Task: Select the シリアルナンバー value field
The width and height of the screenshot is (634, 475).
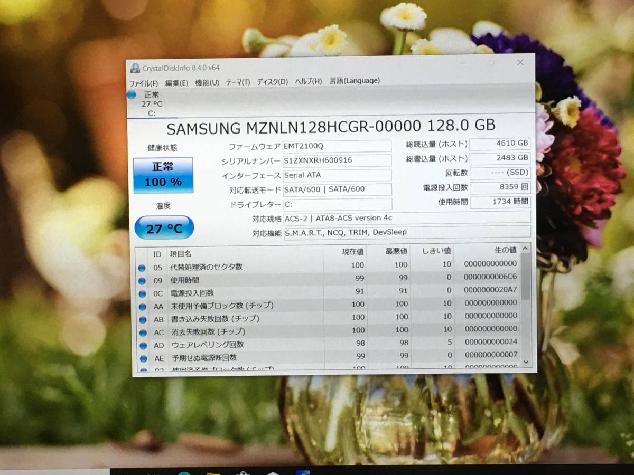Action: point(337,160)
